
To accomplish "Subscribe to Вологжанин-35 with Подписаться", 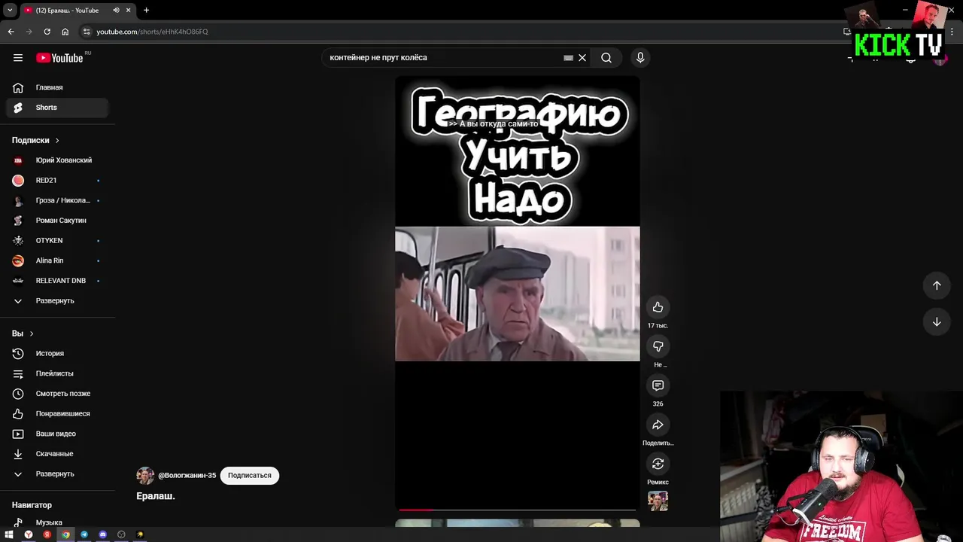I will point(250,476).
